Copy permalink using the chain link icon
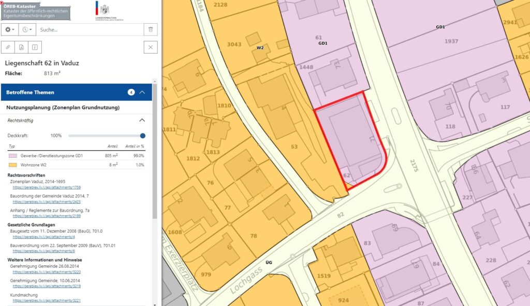The width and height of the screenshot is (530, 306). pyautogui.click(x=9, y=47)
